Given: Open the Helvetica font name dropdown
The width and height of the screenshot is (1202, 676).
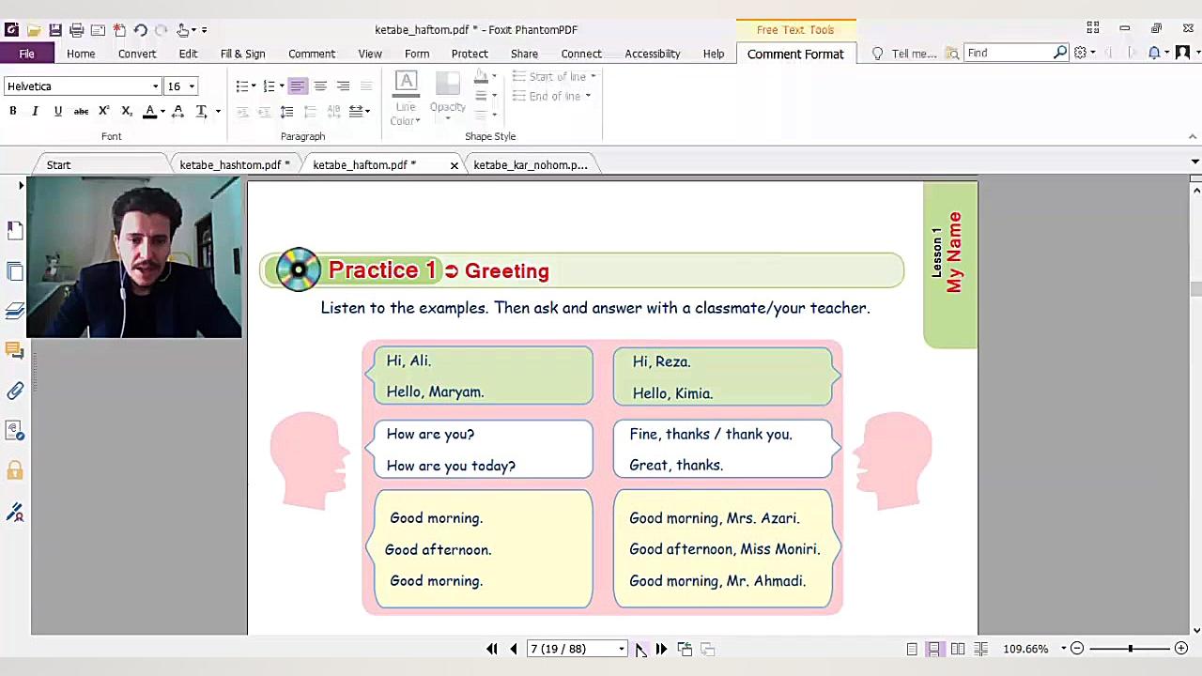Looking at the screenshot, I should [x=155, y=86].
